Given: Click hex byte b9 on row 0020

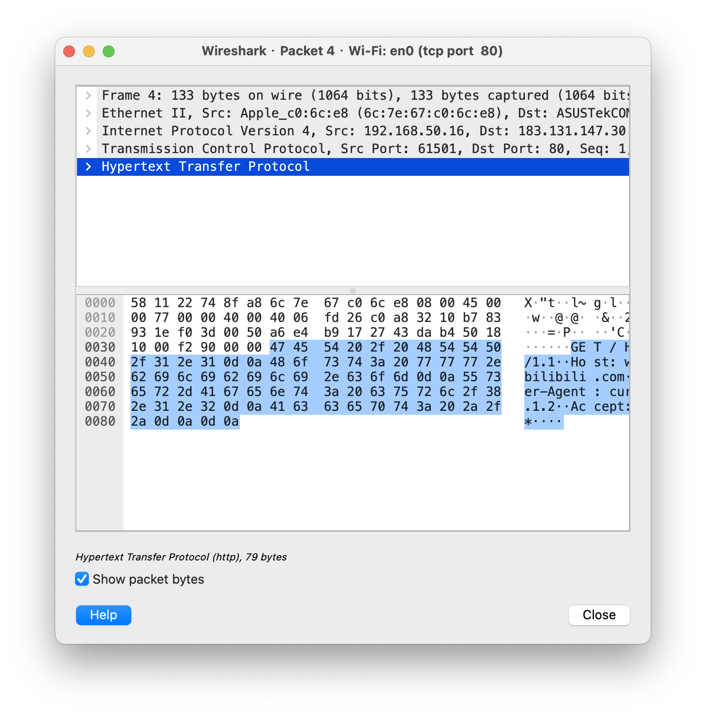Looking at the screenshot, I should [x=331, y=332].
